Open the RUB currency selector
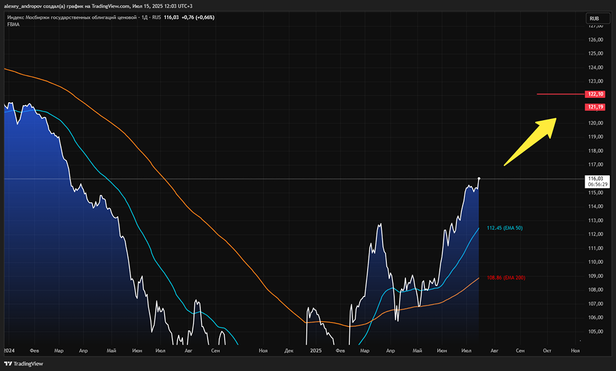Image resolution: width=616 pixels, height=371 pixels. coord(597,18)
